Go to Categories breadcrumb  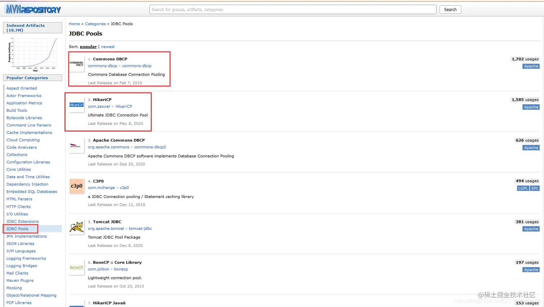[x=95, y=24]
